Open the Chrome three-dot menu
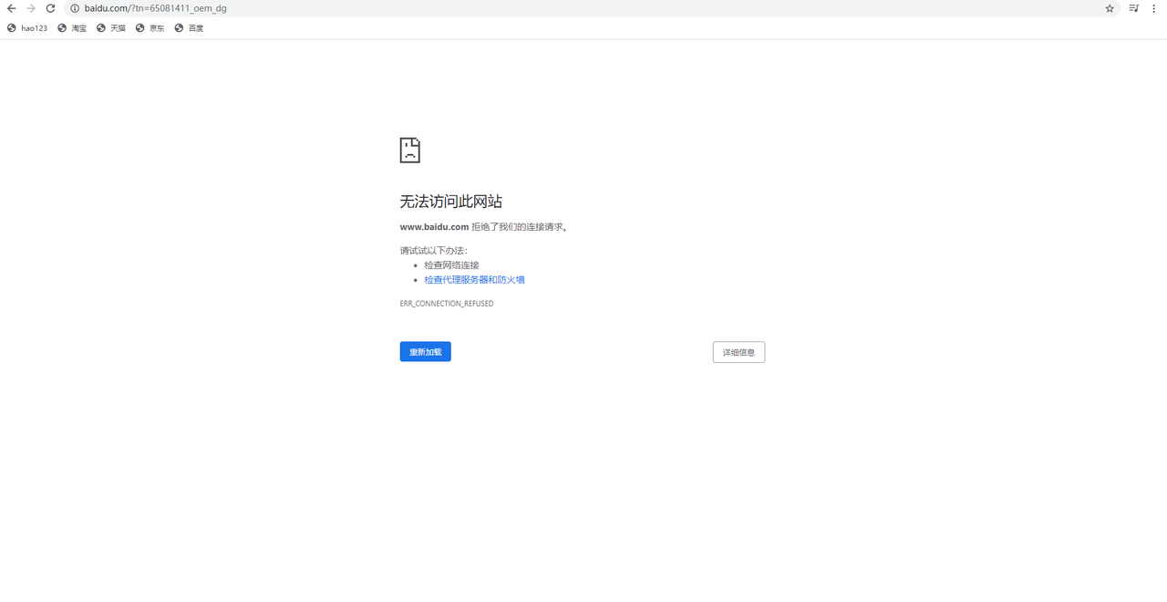The image size is (1167, 602). (x=1154, y=8)
